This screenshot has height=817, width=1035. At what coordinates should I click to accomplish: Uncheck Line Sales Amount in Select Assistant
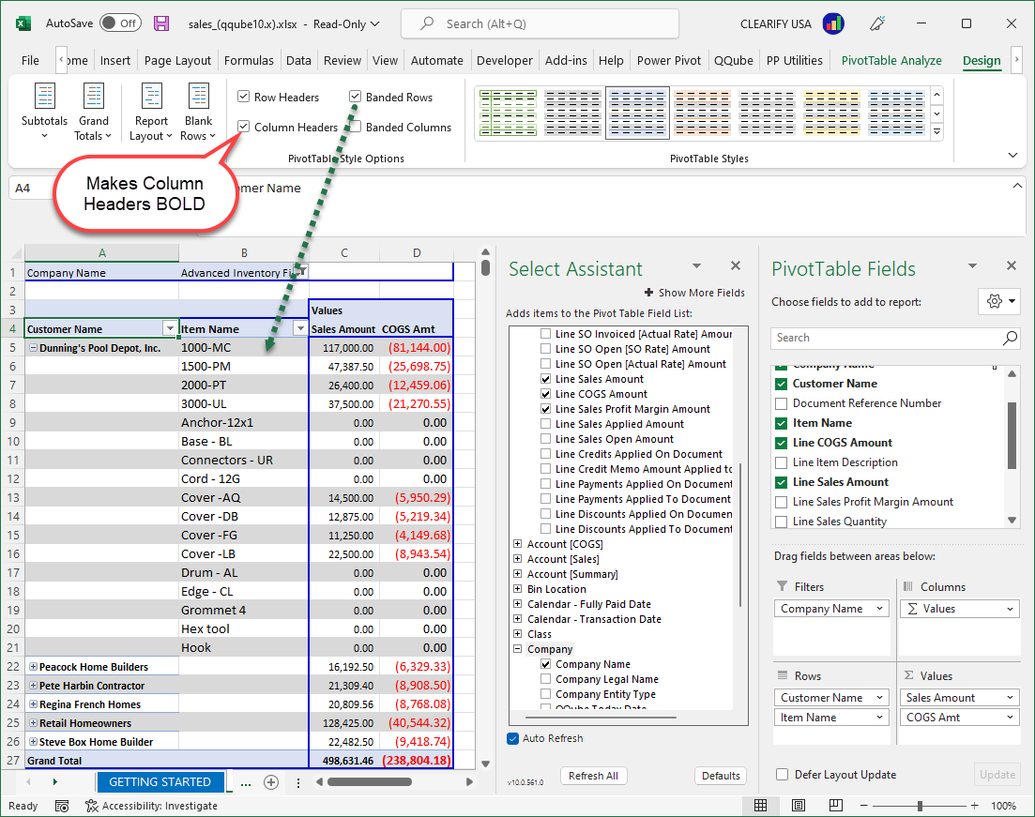click(545, 379)
